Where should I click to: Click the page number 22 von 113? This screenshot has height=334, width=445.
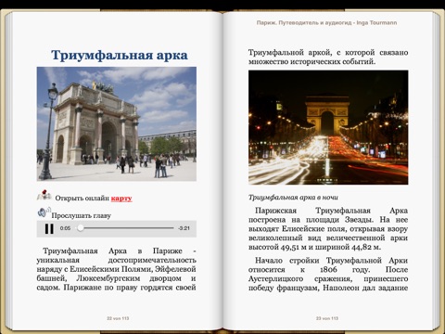coord(118,318)
